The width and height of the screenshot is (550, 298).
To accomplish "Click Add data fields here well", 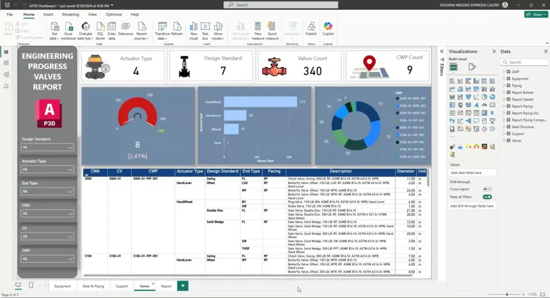I will point(473,173).
